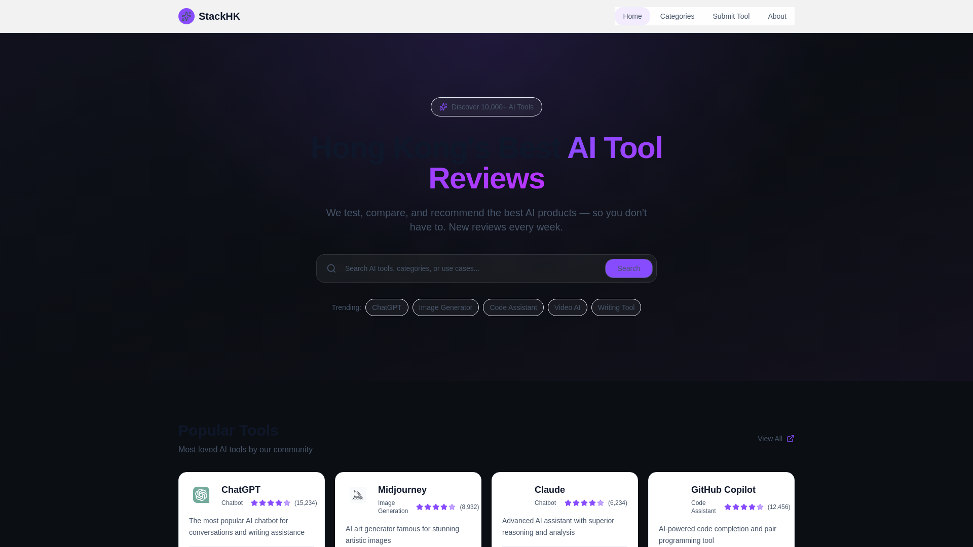
Task: Click the Claude star rating
Action: 584,503
